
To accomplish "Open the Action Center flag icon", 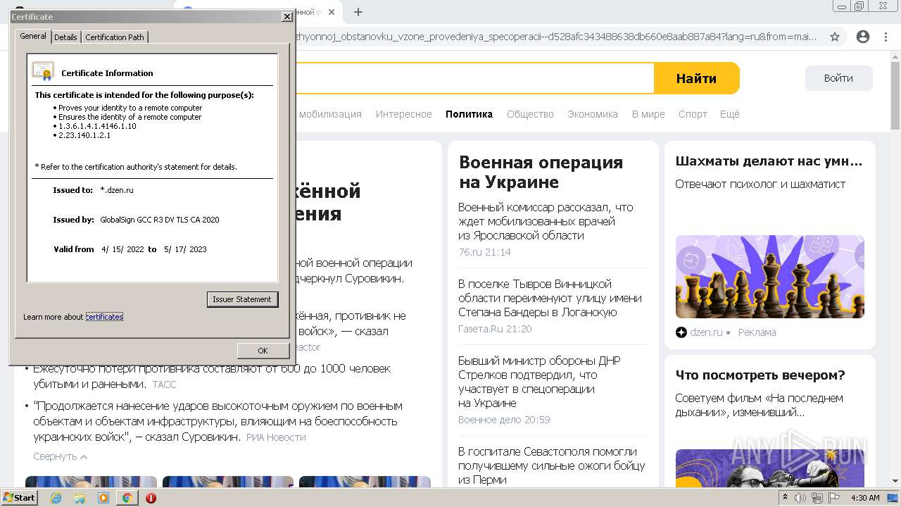I will click(833, 498).
